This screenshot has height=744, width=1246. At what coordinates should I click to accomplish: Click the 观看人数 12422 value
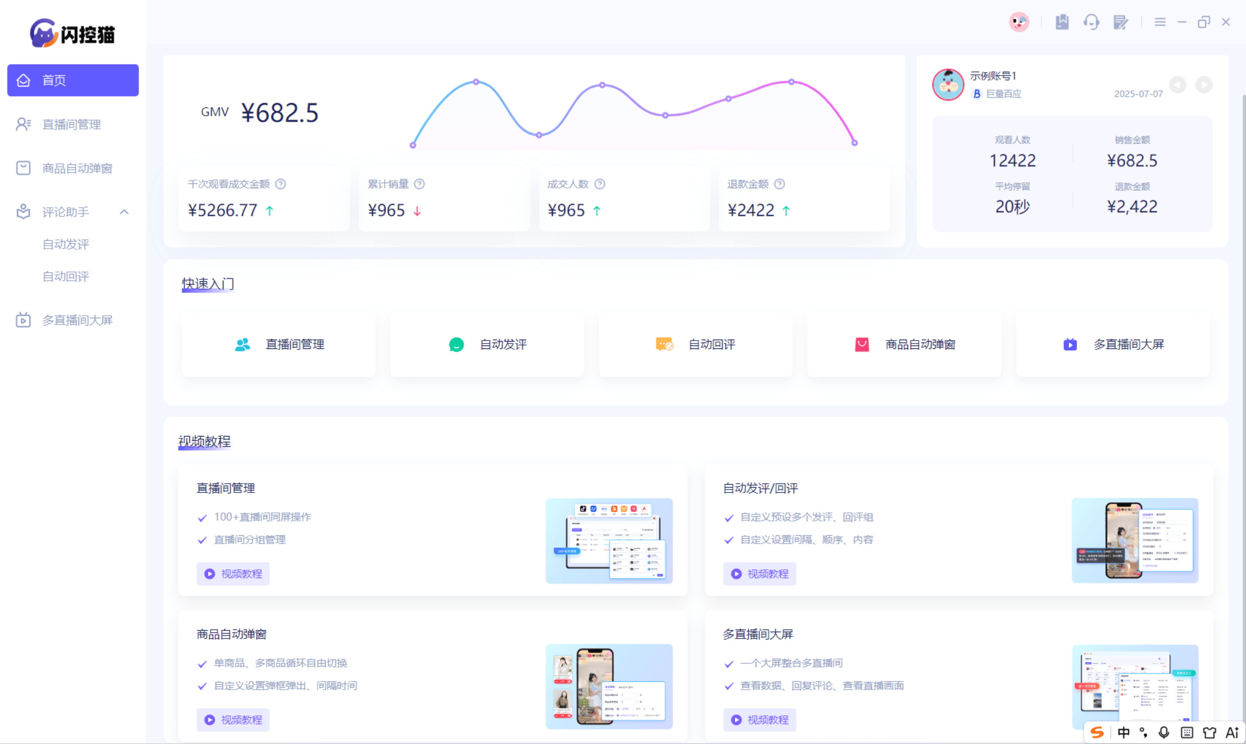pos(1012,161)
